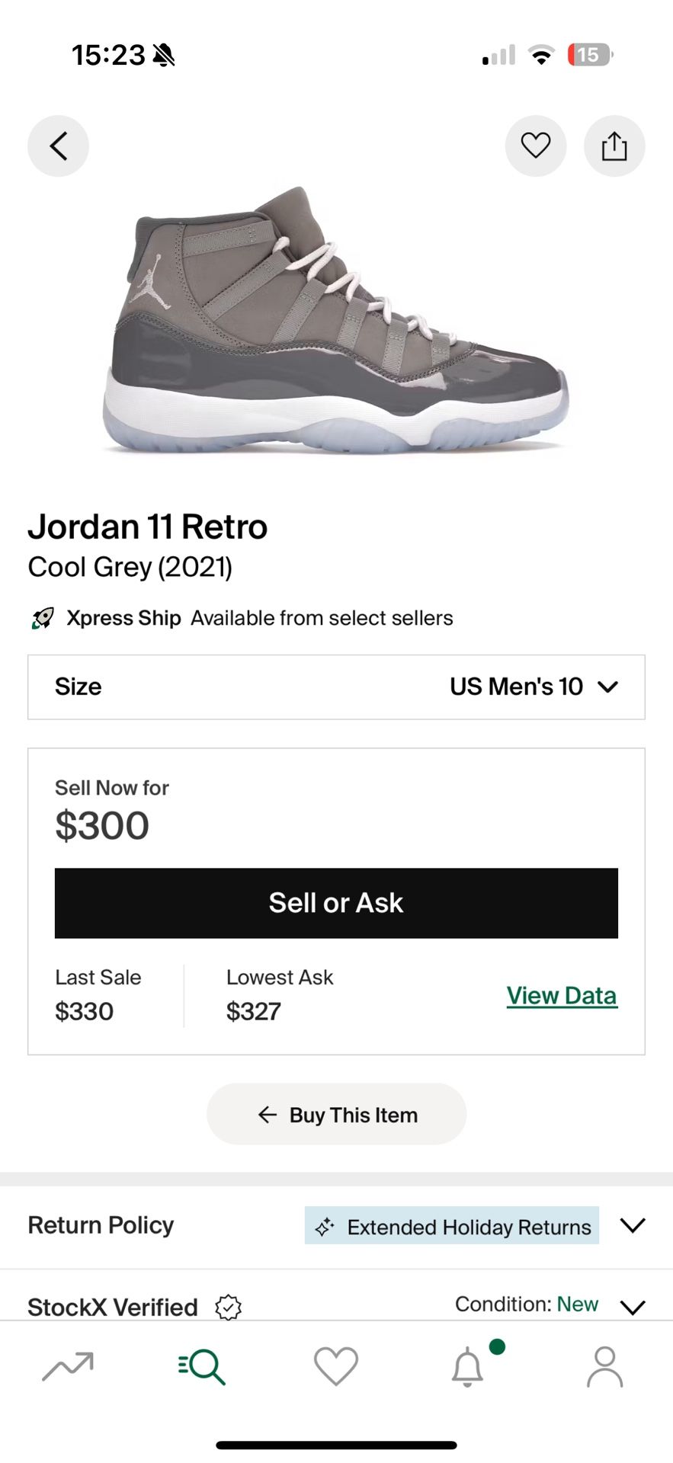The width and height of the screenshot is (673, 1463).
Task: Go back using the back arrow icon
Action: (58, 146)
